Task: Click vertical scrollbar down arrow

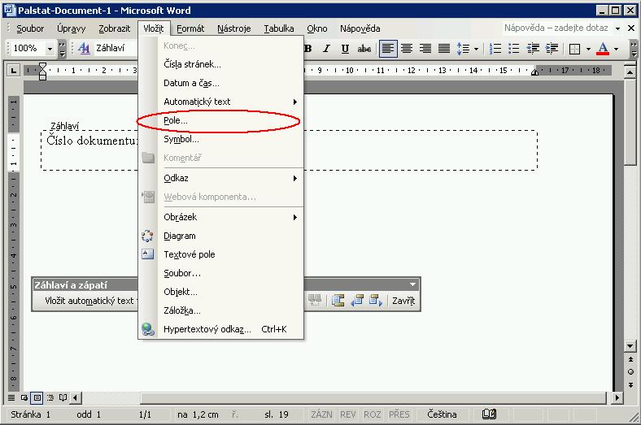Action: click(x=630, y=346)
